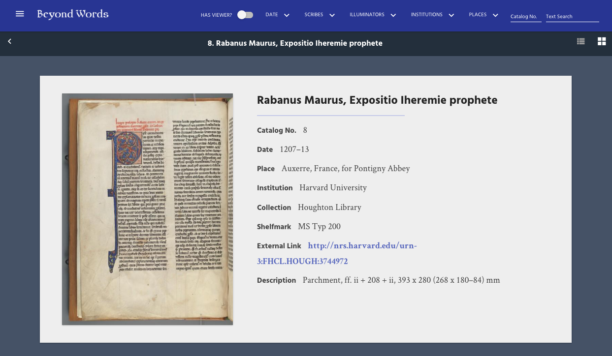Focus the Text Search input field

pyautogui.click(x=573, y=16)
